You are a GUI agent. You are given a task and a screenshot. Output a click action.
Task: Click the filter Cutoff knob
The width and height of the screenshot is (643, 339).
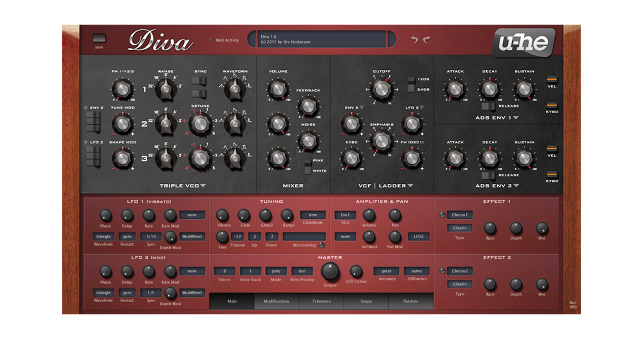point(381,89)
